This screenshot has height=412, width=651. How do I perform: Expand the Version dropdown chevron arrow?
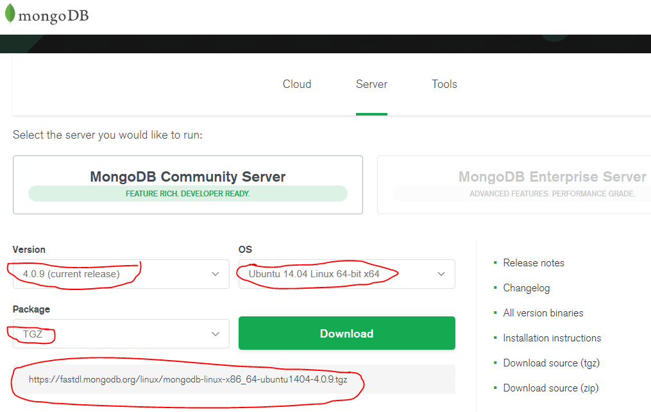[x=215, y=274]
